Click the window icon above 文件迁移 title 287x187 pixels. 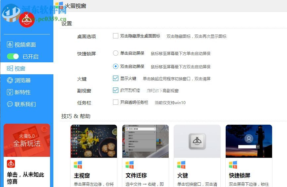pyautogui.click(x=130, y=165)
